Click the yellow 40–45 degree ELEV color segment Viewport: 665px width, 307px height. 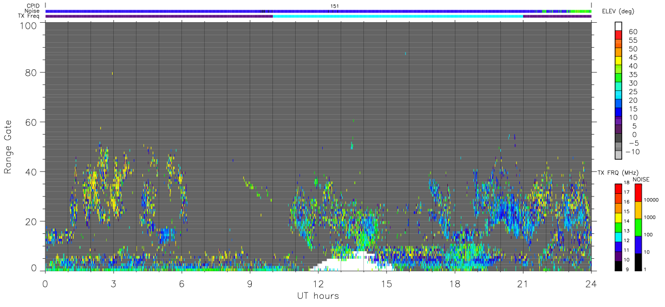(x=618, y=60)
